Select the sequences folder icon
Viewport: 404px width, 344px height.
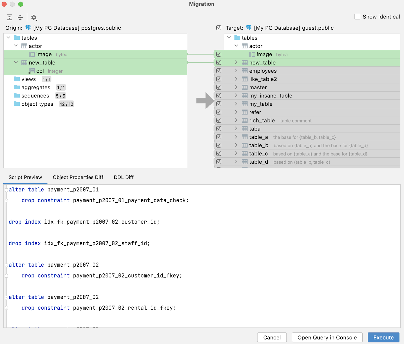[17, 96]
